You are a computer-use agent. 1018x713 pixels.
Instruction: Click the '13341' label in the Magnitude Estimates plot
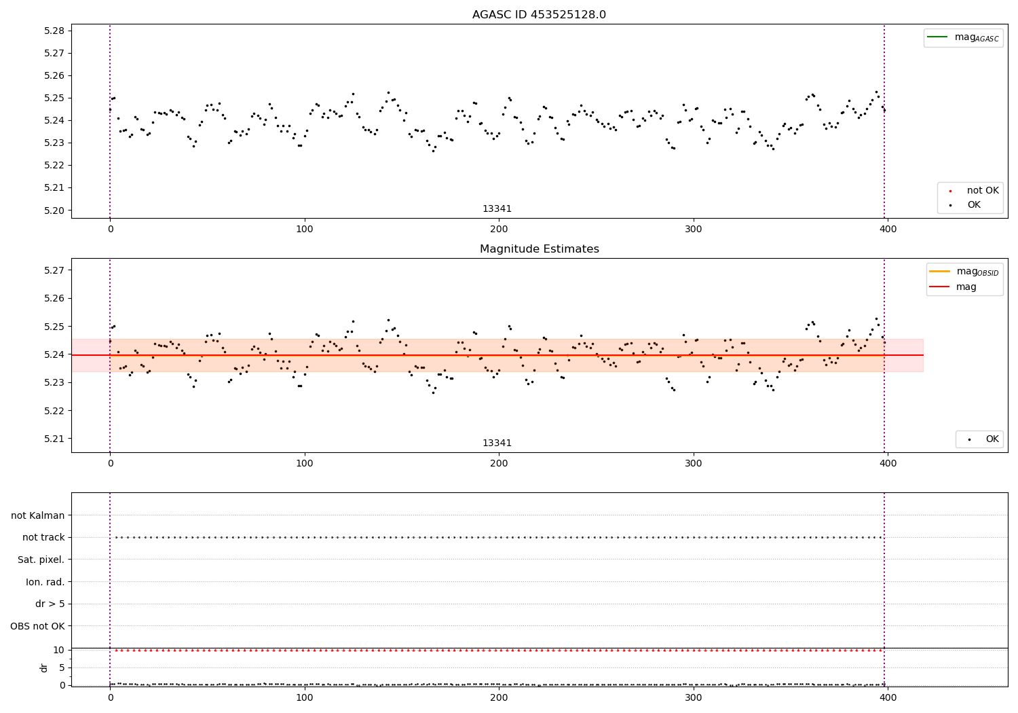[x=497, y=443]
